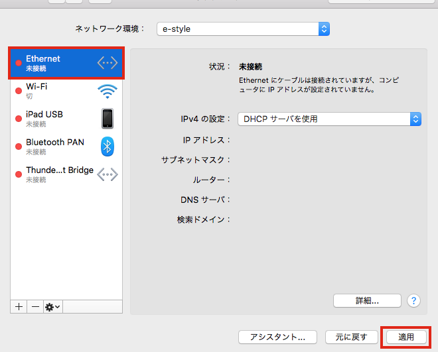Click the Wi-Fi signal icon
The height and width of the screenshot is (352, 438).
click(108, 91)
